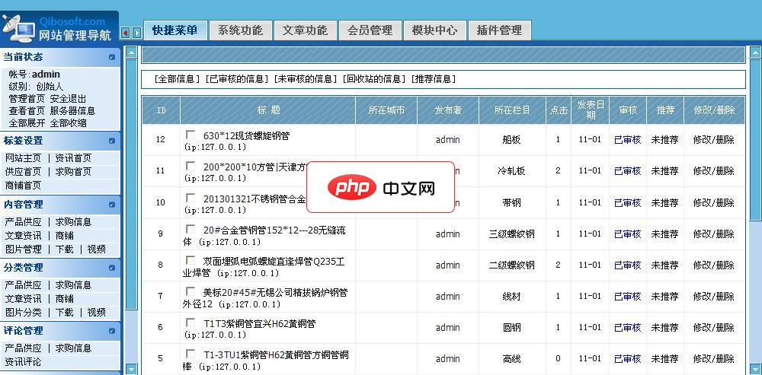Open the 快捷菜单 tab
The image size is (762, 375).
[175, 30]
